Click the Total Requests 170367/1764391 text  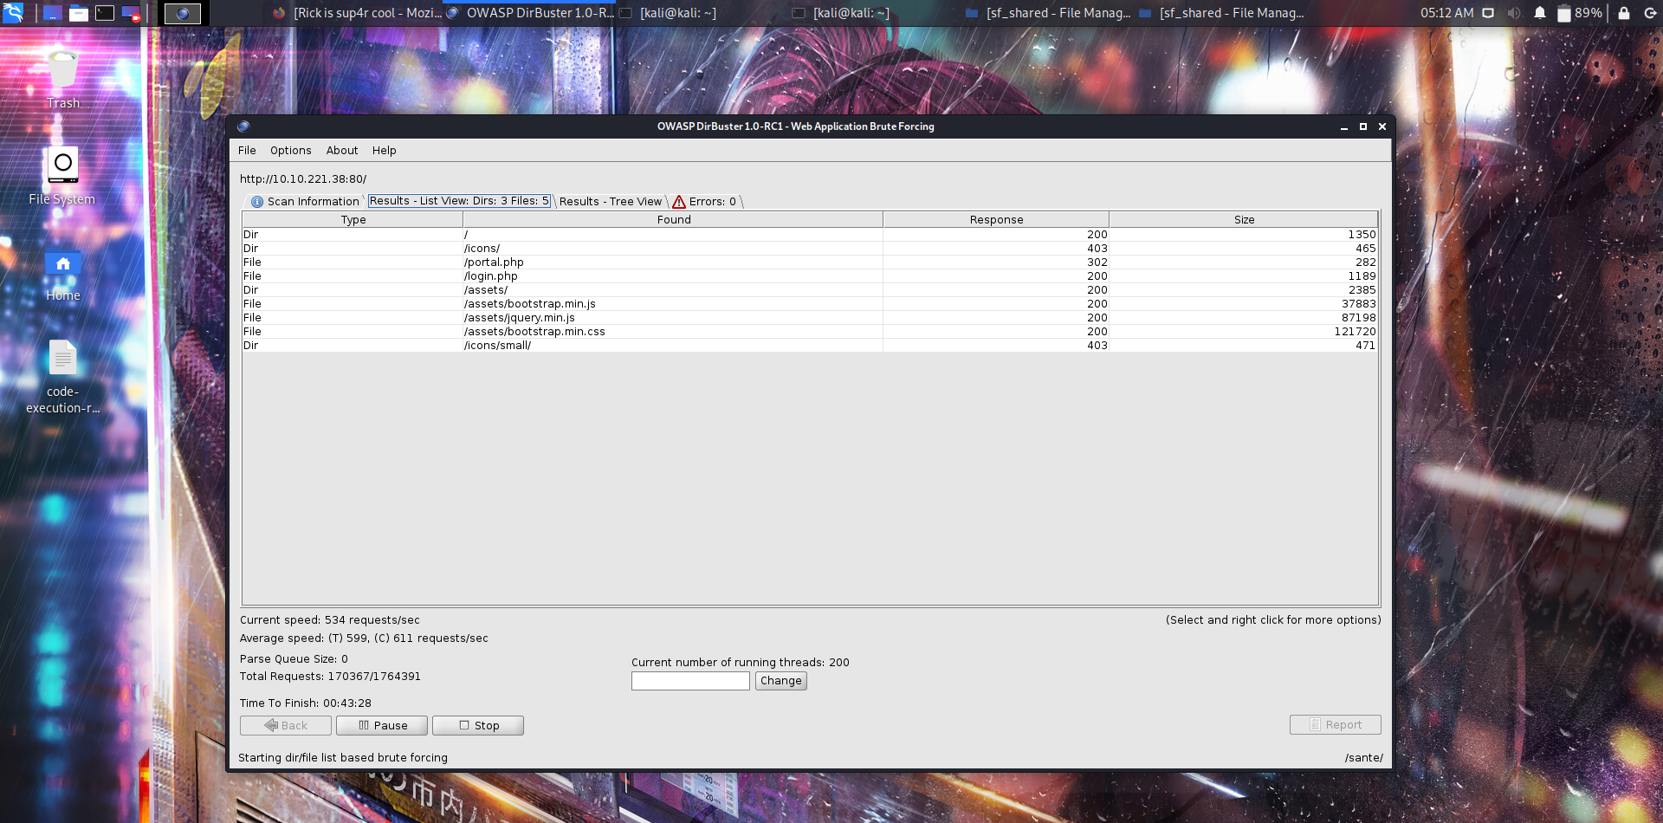point(330,677)
